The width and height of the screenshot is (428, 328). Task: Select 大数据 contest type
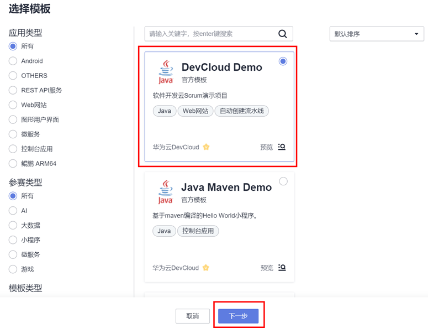(x=13, y=225)
